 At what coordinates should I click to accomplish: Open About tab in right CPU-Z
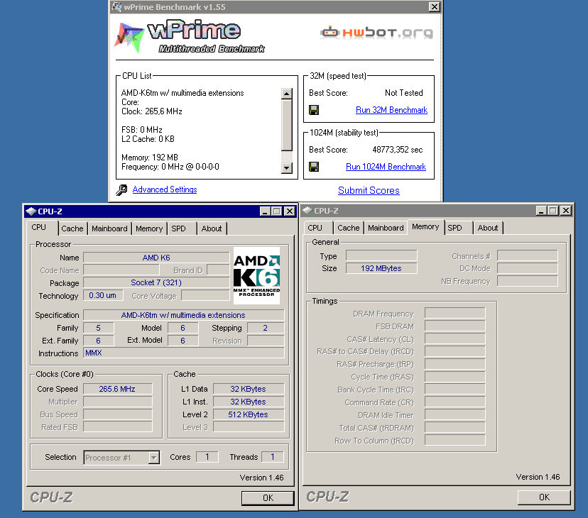(x=487, y=228)
